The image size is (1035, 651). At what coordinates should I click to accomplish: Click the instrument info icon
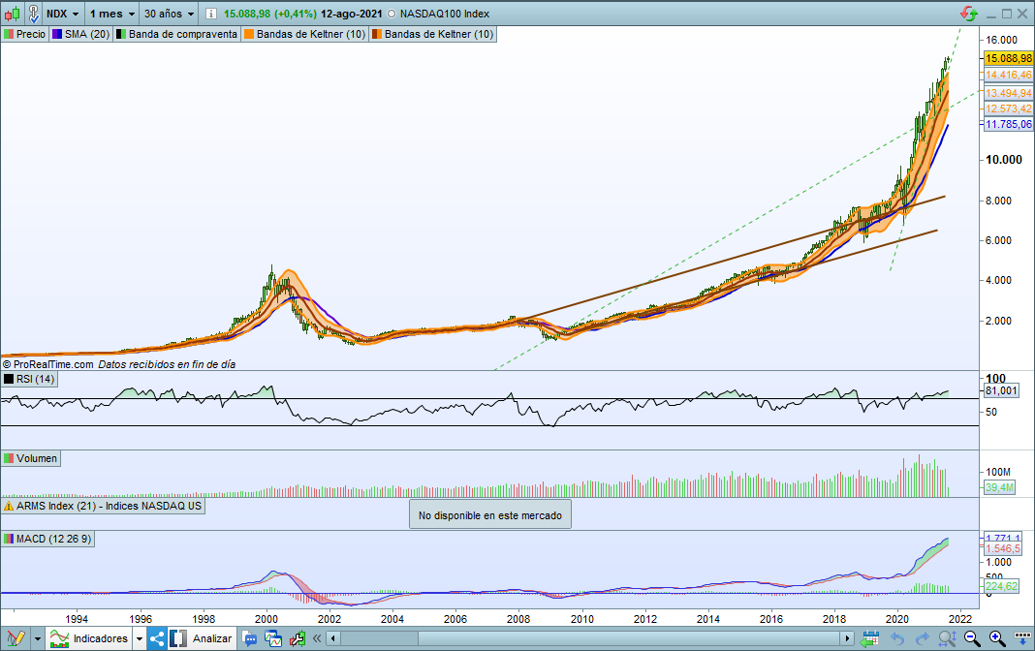pos(211,15)
